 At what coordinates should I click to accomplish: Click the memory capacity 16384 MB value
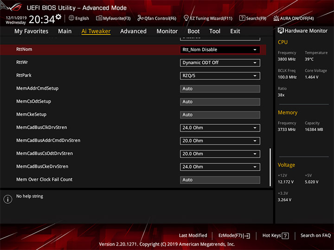click(x=314, y=130)
